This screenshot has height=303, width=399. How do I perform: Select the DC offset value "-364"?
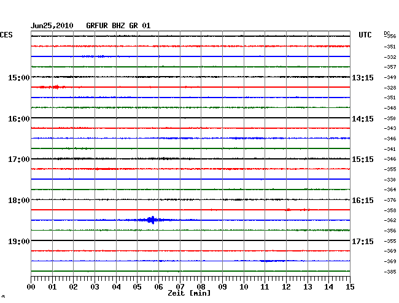pyautogui.click(x=390, y=190)
